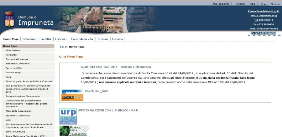Open the Il Comune menu
282x137 pixels.
click(x=29, y=39)
